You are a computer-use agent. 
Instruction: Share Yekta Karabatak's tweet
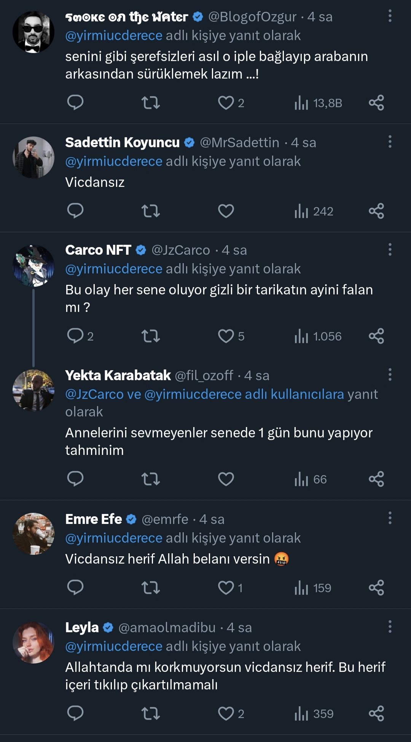(376, 479)
